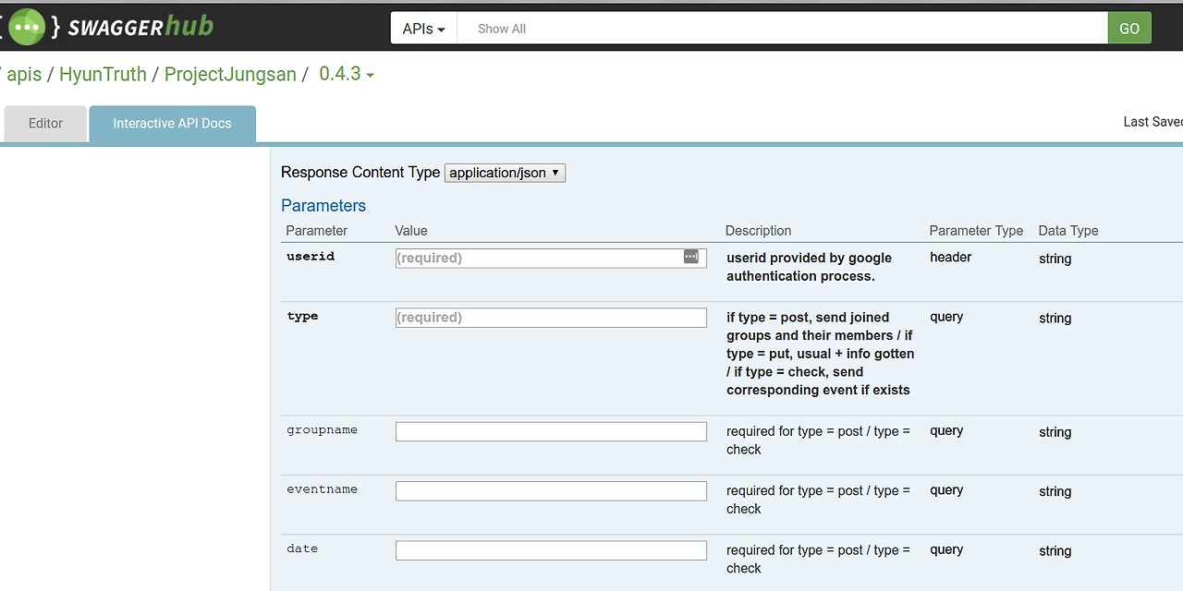The width and height of the screenshot is (1183, 591).
Task: Click the ellipsis icon in userid field
Action: pos(691,257)
